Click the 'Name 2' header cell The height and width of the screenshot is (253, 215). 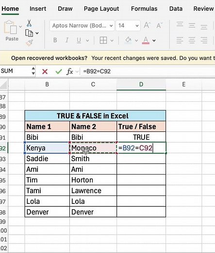click(93, 126)
